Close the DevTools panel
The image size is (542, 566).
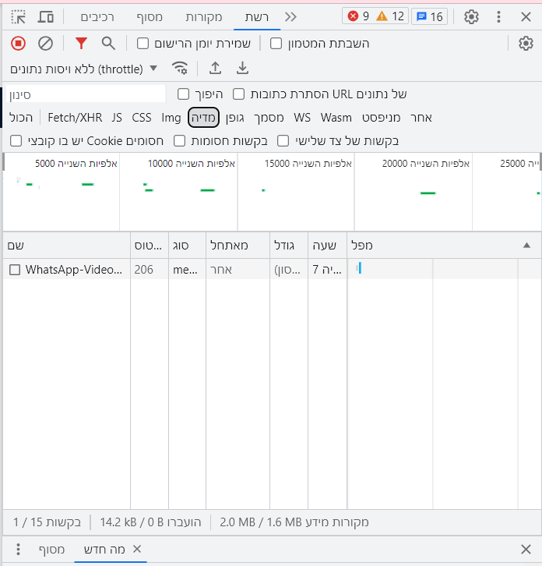(x=526, y=17)
